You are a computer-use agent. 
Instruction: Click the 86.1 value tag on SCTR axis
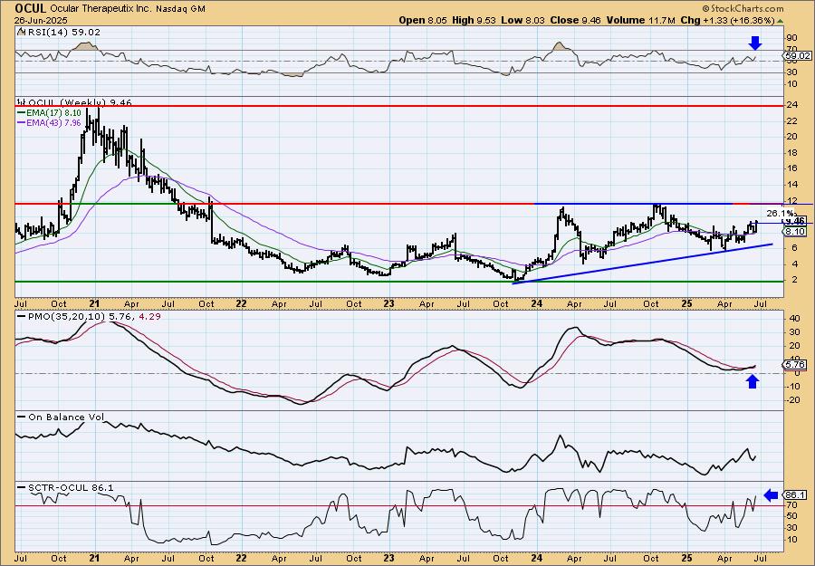796,495
